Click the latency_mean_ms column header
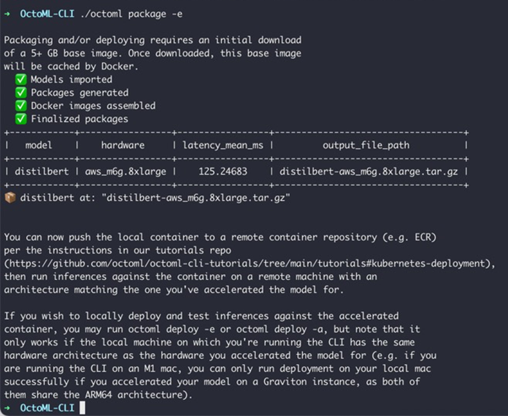 [223, 145]
